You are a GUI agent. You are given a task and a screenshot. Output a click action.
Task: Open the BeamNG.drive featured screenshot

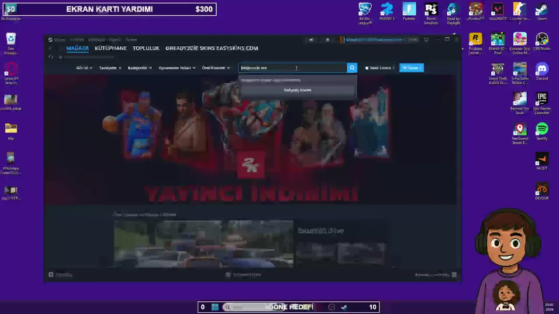tap(204, 243)
